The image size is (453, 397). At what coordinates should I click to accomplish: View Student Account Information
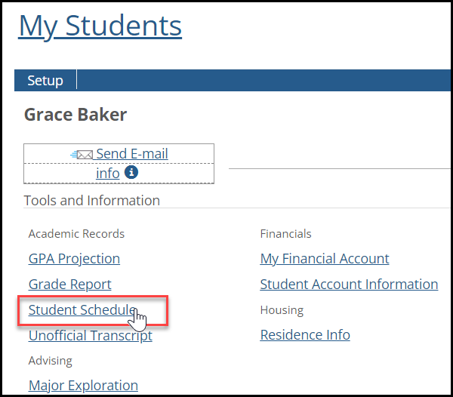pos(349,285)
